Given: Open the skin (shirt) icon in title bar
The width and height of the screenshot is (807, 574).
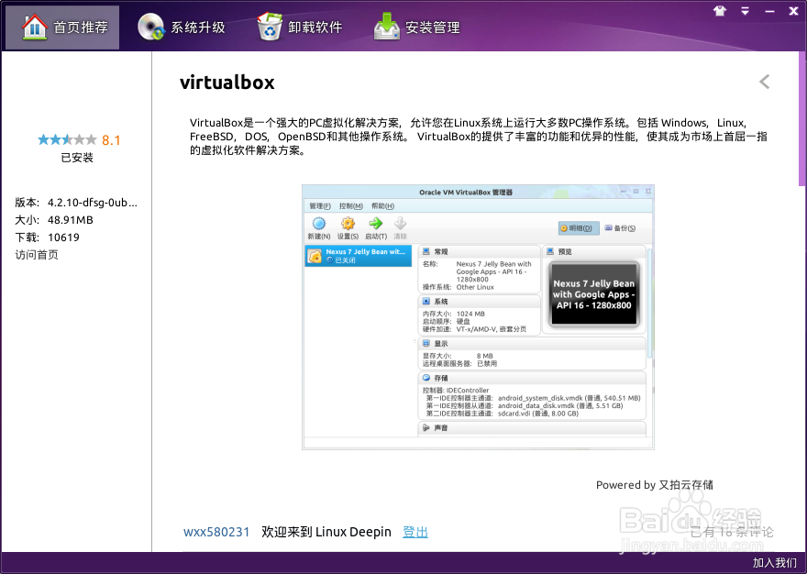Looking at the screenshot, I should tap(720, 11).
